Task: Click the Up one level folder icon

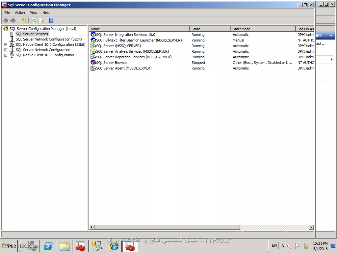Action: [x=23, y=20]
